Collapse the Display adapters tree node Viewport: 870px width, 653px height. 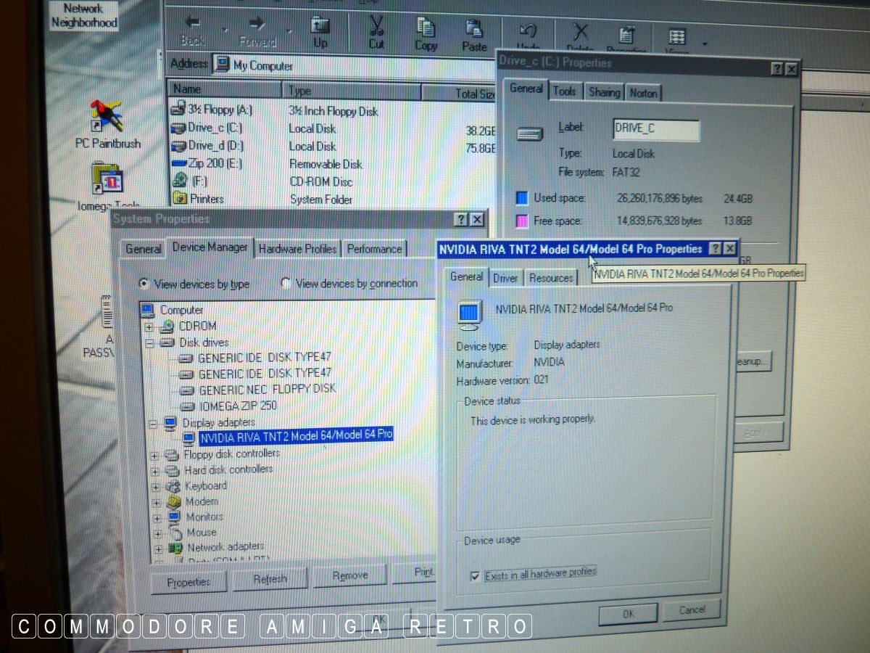tap(152, 422)
